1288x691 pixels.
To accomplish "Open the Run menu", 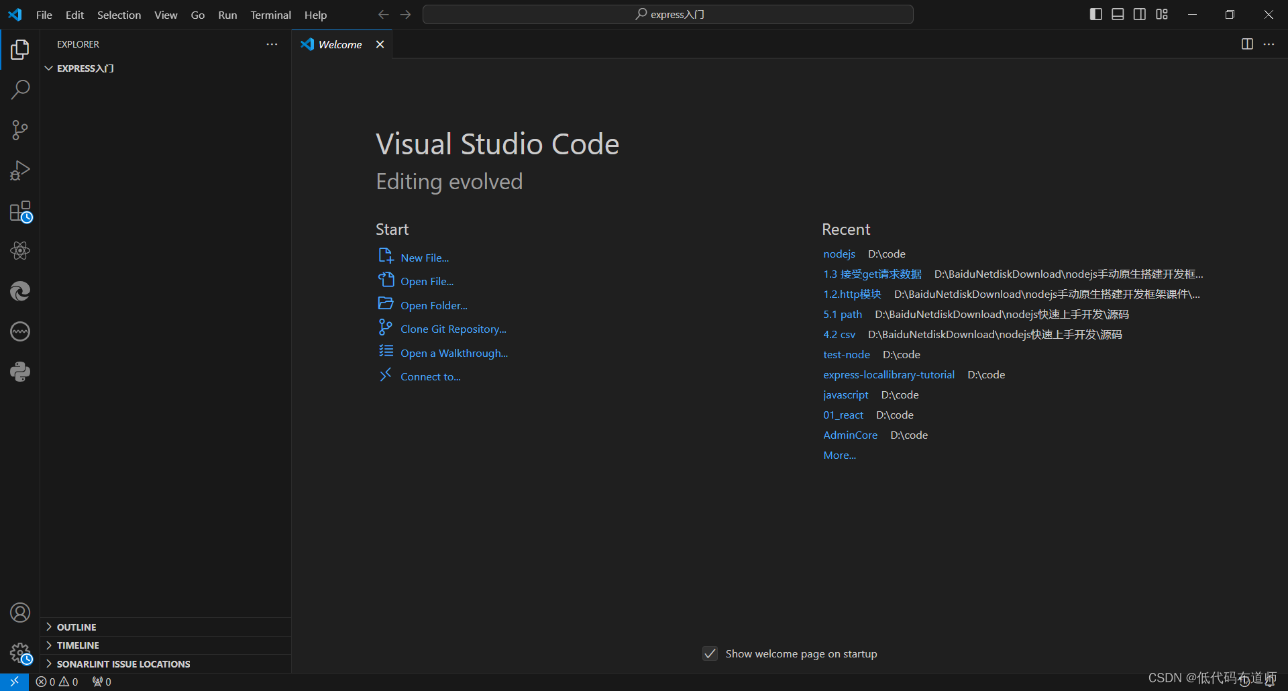I will point(227,15).
